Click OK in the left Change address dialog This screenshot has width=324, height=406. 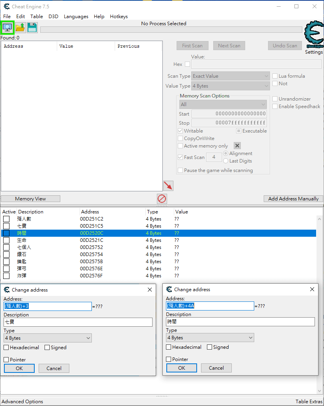19,368
